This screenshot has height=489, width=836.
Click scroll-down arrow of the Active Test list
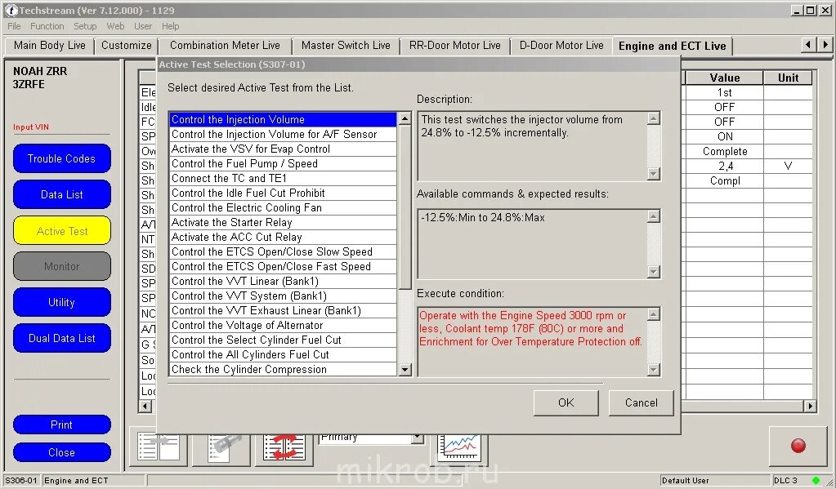tap(405, 369)
